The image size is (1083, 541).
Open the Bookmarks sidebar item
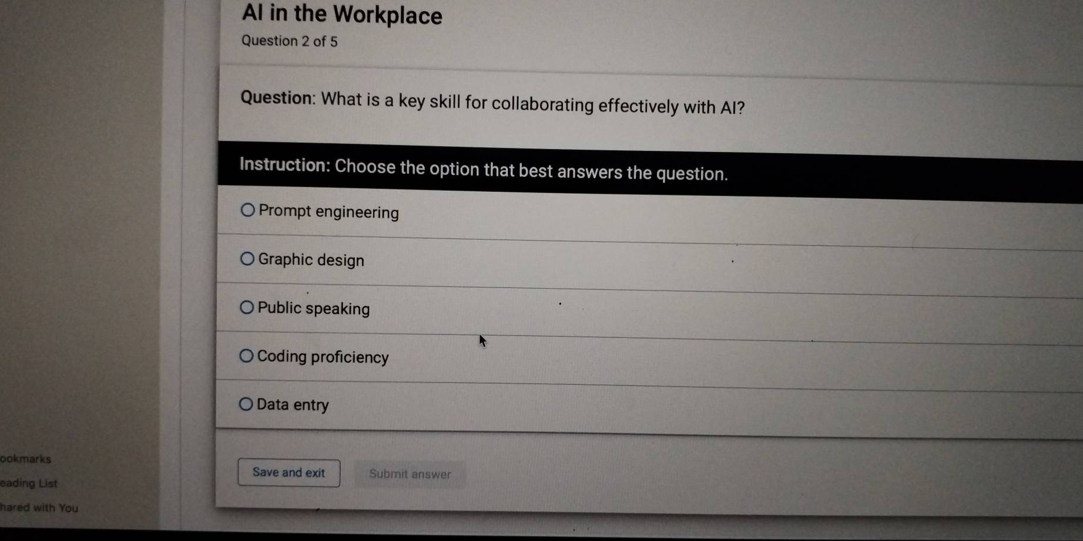pos(26,459)
